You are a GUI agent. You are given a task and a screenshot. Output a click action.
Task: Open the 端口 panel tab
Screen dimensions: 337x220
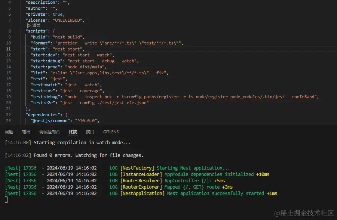(x=90, y=132)
